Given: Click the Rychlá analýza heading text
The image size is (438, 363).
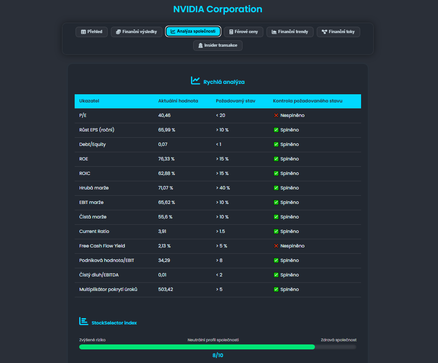Looking at the screenshot, I should click(224, 82).
